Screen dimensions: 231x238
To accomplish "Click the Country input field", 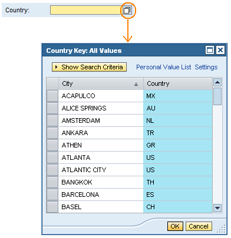I will coord(86,10).
